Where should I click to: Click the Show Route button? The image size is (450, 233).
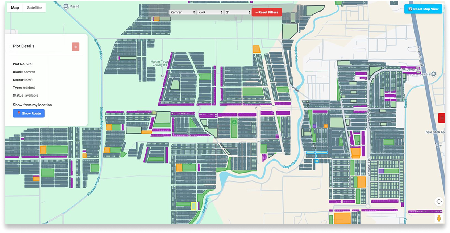coord(29,113)
